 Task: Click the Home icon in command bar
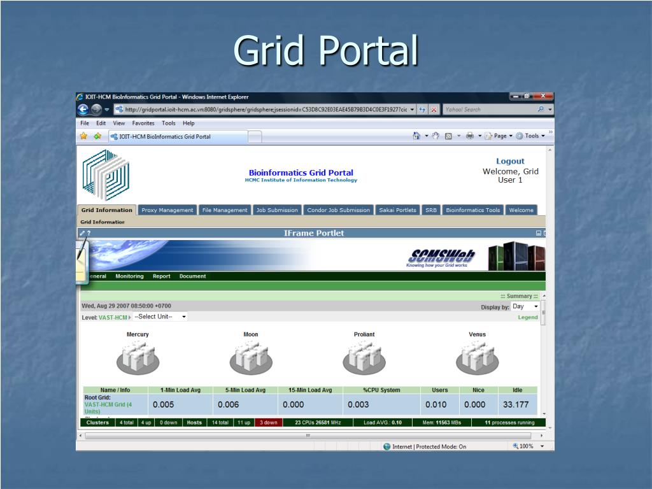(416, 136)
